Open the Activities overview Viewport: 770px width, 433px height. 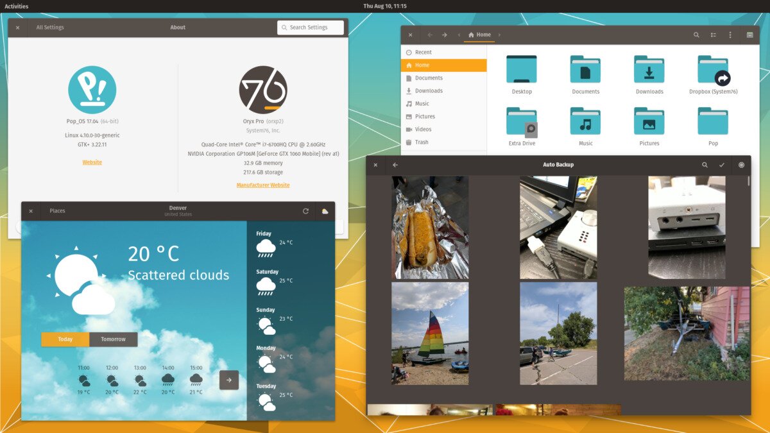(16, 6)
